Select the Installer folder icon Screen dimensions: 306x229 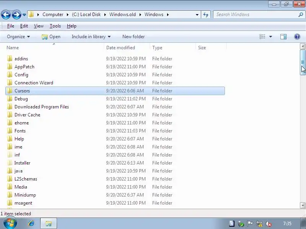tap(10, 163)
